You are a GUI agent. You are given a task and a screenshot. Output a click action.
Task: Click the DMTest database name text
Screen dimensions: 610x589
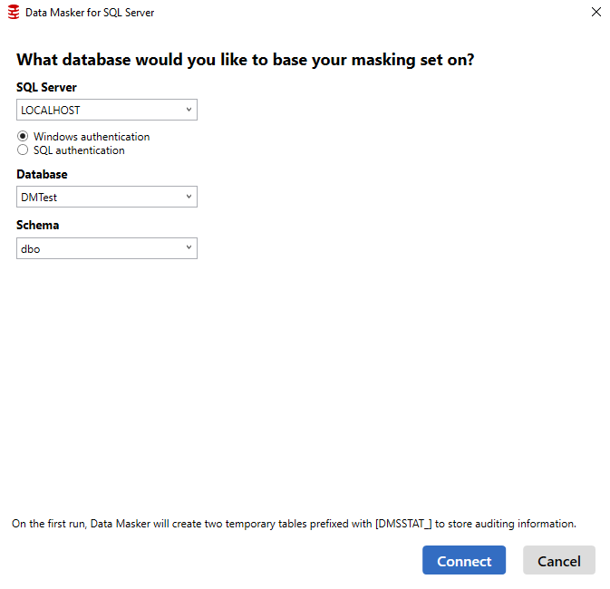tap(39, 198)
